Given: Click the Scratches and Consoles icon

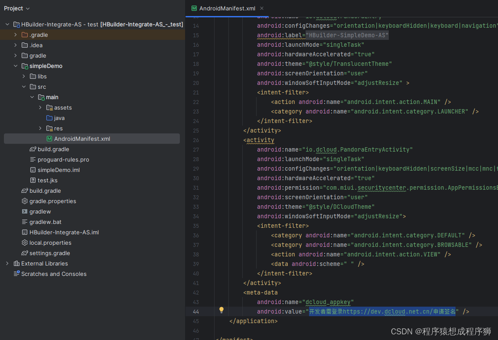Looking at the screenshot, I should [x=16, y=274].
